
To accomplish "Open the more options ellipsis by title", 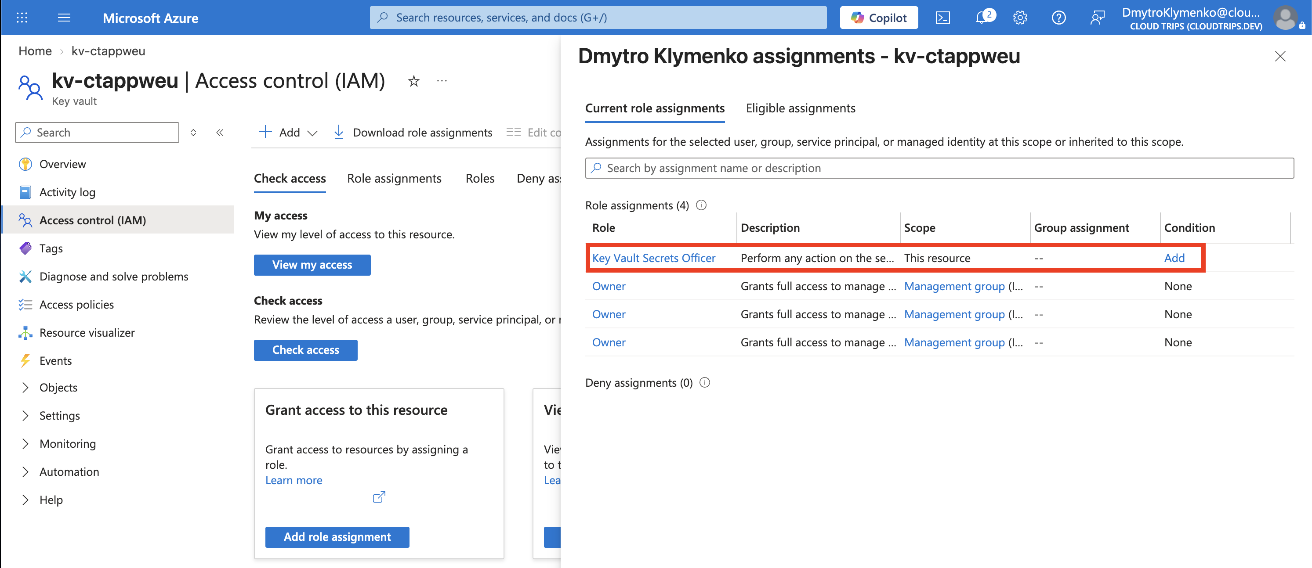I will tap(442, 80).
